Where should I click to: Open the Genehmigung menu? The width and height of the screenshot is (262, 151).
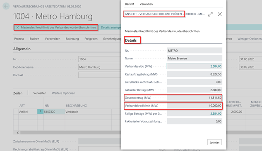(112, 39)
